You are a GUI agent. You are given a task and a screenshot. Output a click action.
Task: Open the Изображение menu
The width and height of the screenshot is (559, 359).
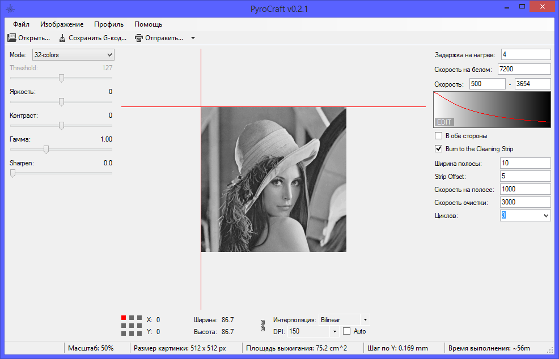[x=62, y=24]
